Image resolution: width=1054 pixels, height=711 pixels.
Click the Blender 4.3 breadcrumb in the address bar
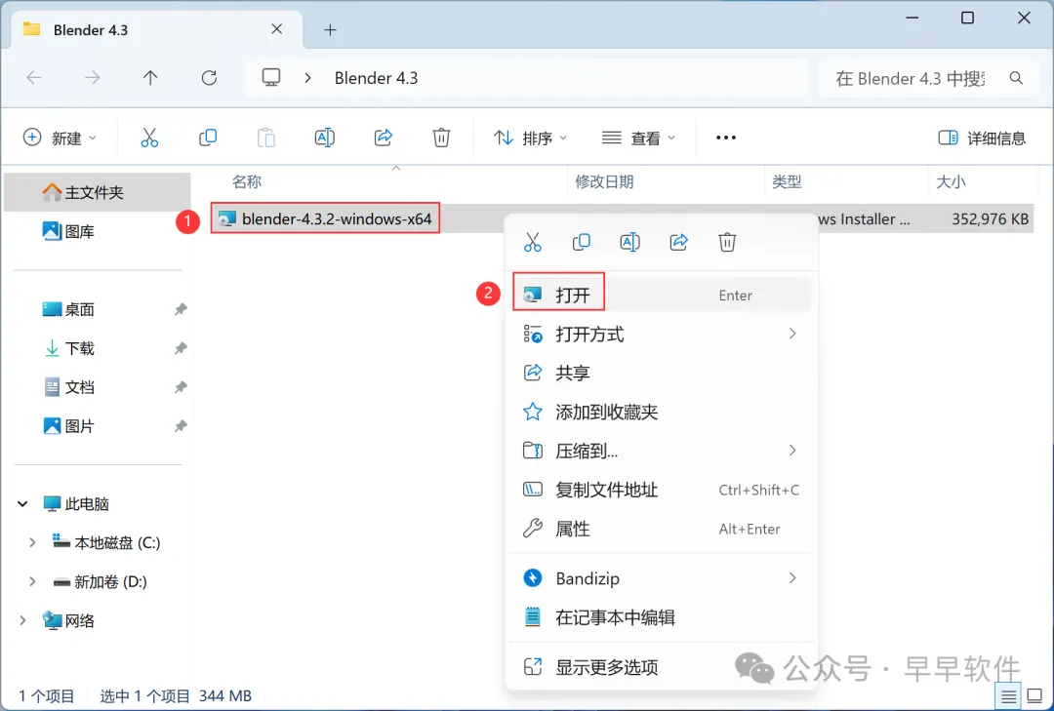pos(376,78)
